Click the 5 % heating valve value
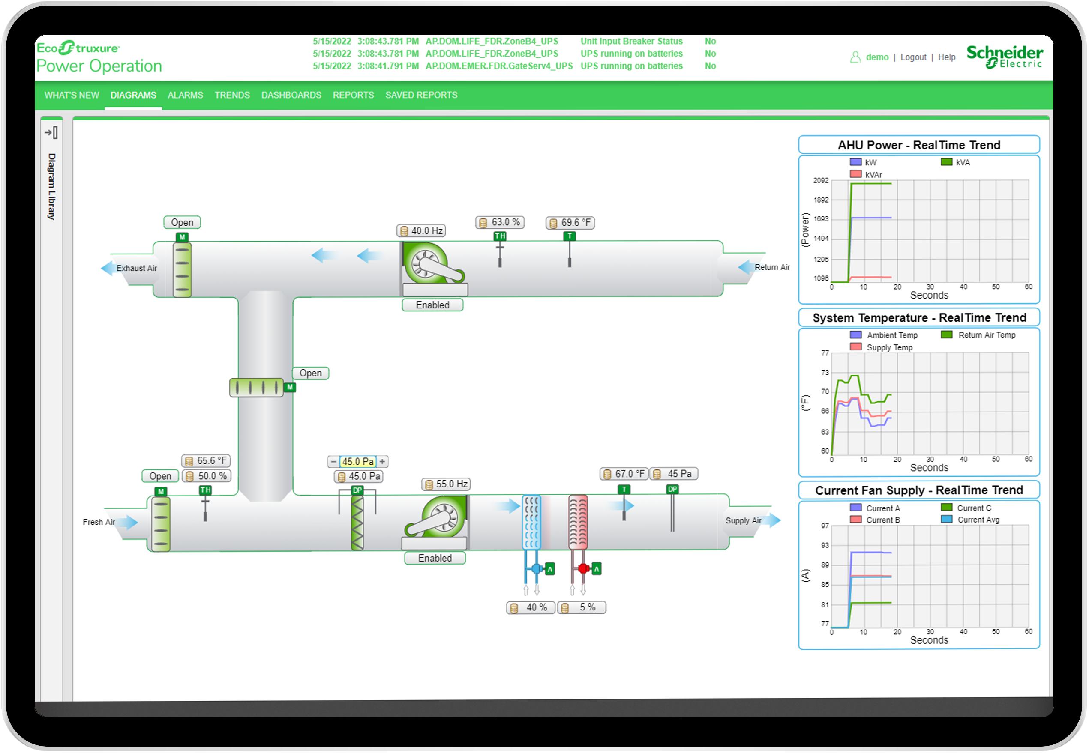Screen dimensions: 1089x753 pos(582,608)
